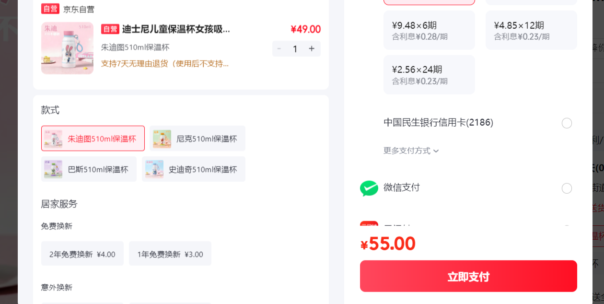Choose the ¥9.48×6期 installment option
The image size is (604, 304).
click(429, 30)
